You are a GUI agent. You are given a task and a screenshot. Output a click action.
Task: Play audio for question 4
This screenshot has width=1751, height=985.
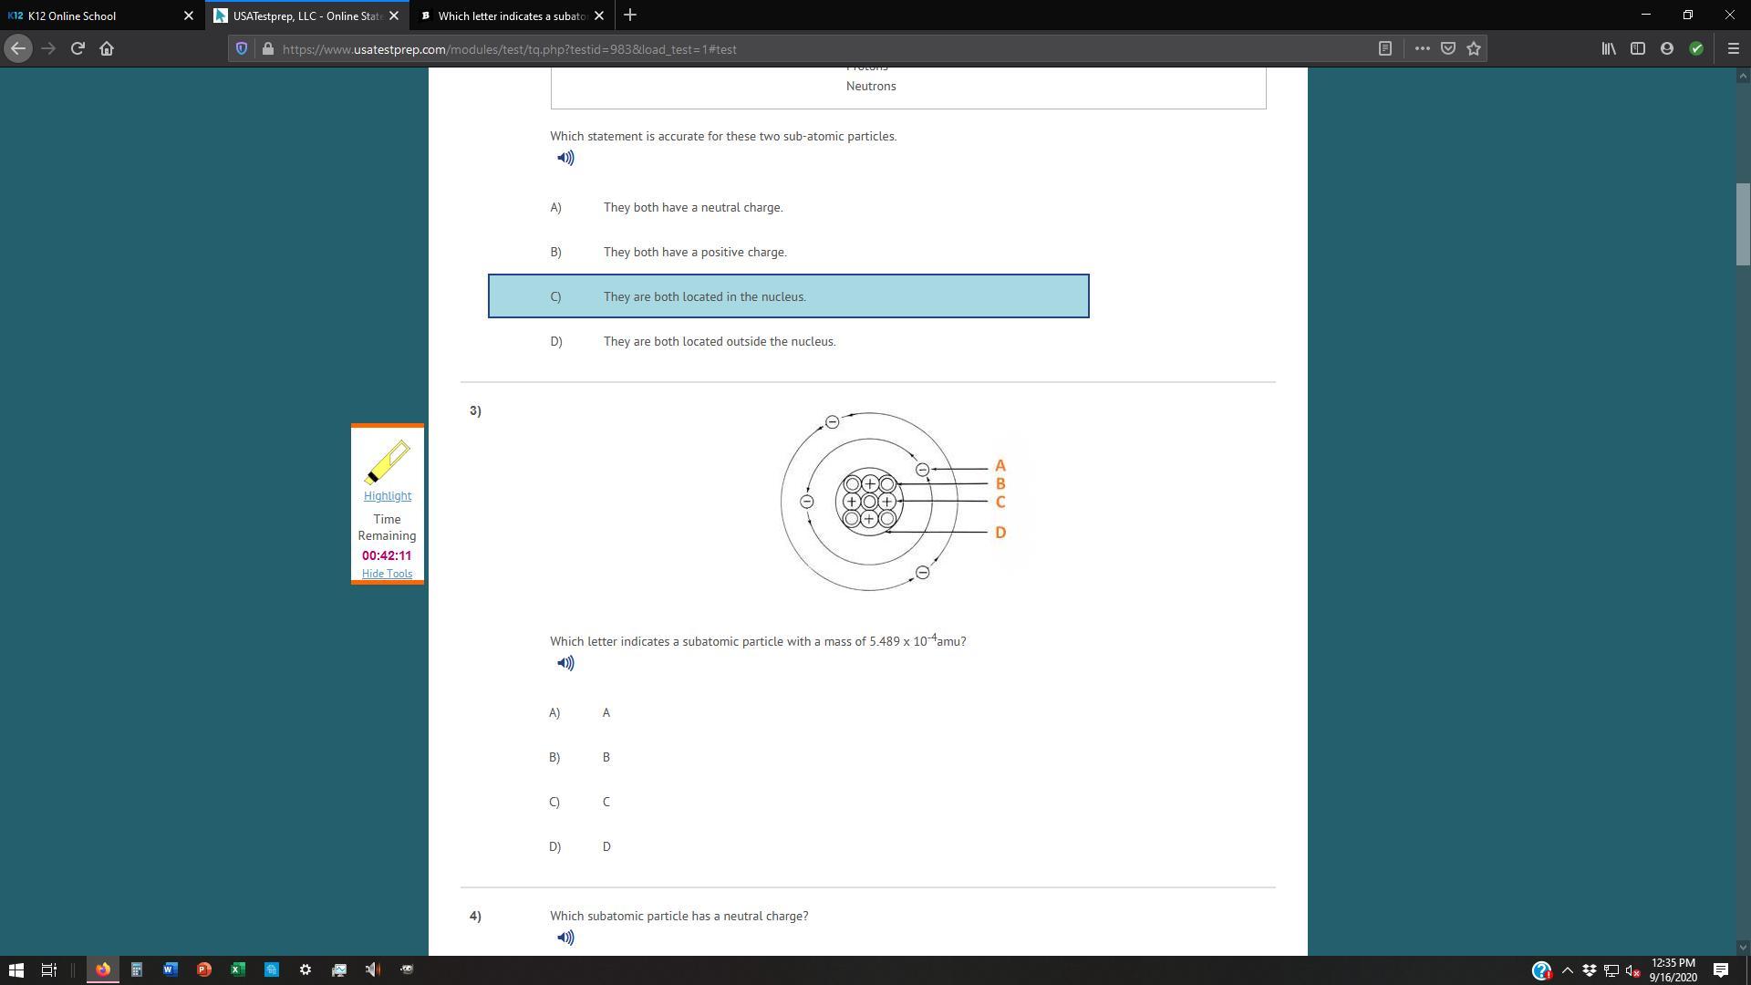coord(565,938)
